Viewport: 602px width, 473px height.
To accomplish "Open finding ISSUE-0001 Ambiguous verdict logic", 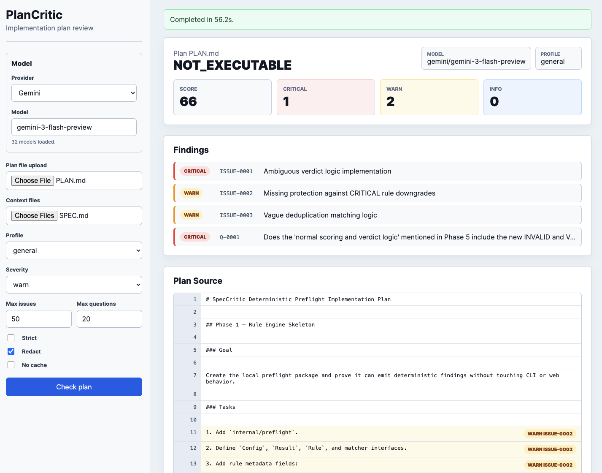I will coord(378,171).
